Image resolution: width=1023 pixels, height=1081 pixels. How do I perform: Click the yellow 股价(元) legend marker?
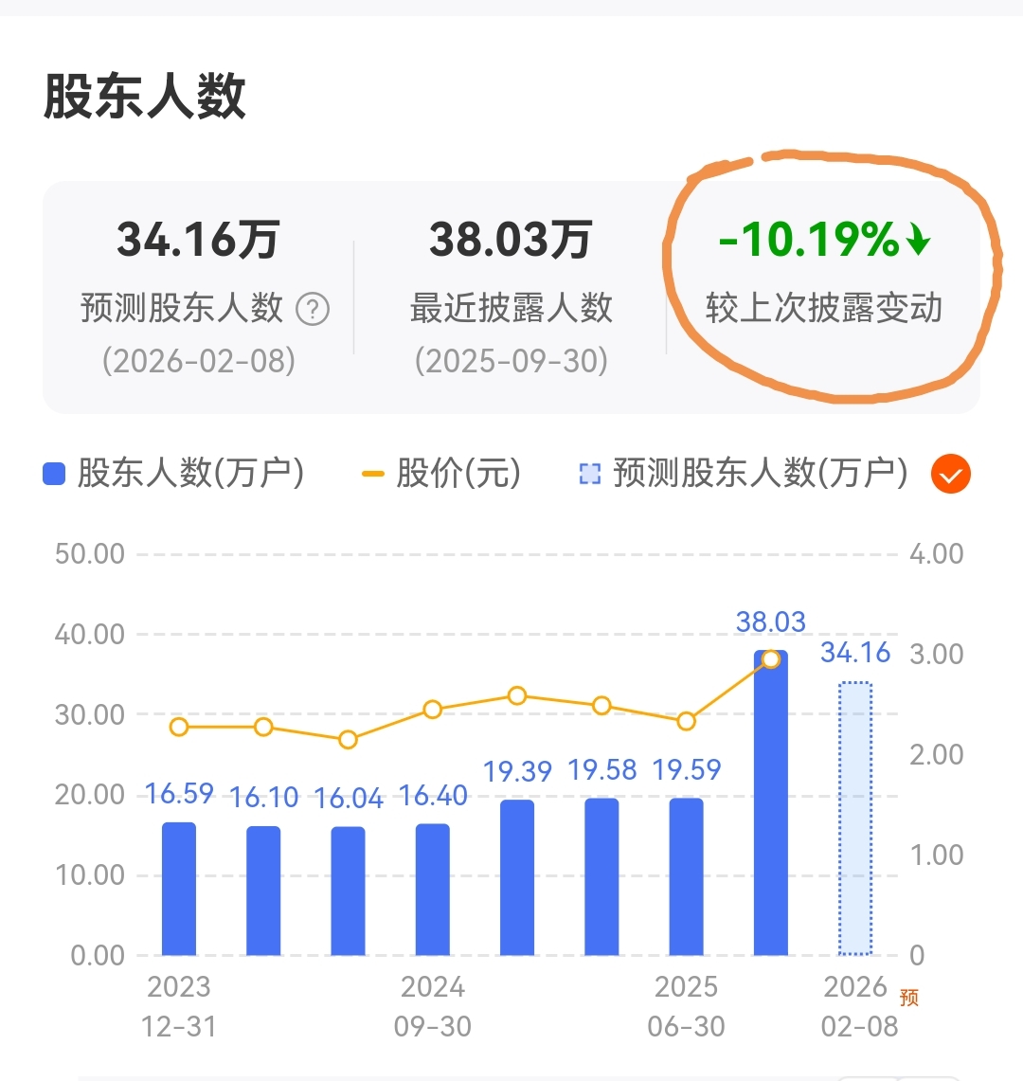click(x=373, y=475)
